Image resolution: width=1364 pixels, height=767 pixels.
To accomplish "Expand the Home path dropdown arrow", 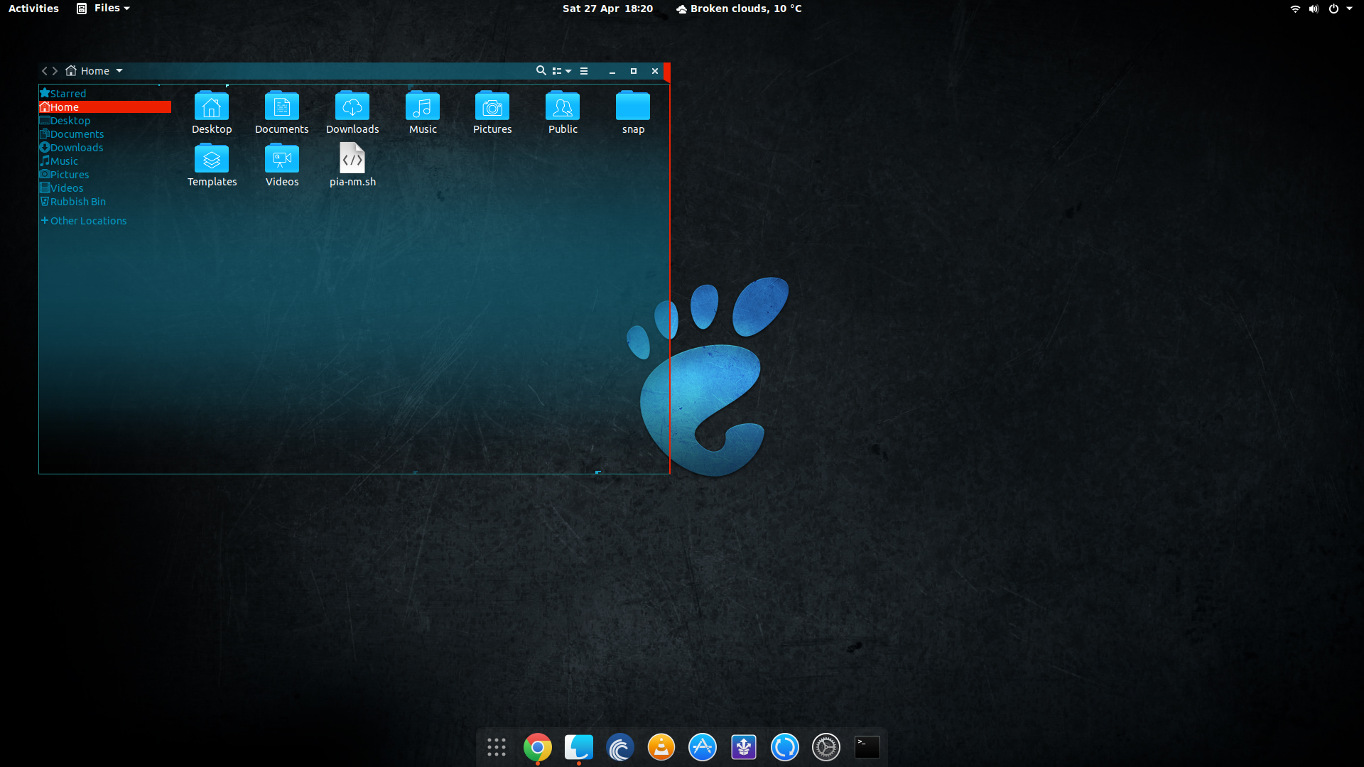I will [119, 71].
